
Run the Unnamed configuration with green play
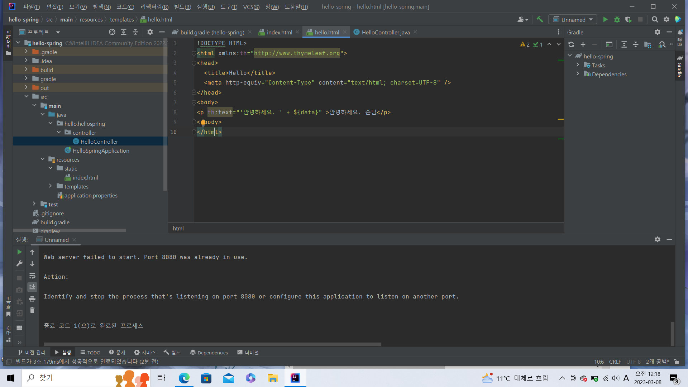[605, 20]
